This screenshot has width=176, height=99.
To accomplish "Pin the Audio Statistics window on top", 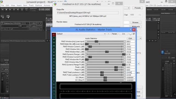I will (x=130, y=29).
